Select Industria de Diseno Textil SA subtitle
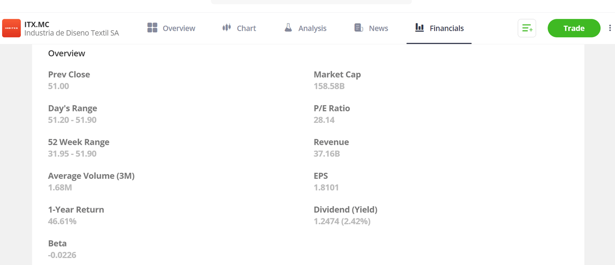Image resolution: width=615 pixels, height=265 pixels. 73,32
